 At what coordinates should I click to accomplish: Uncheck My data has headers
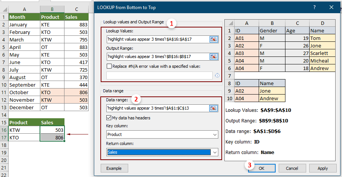109,118
